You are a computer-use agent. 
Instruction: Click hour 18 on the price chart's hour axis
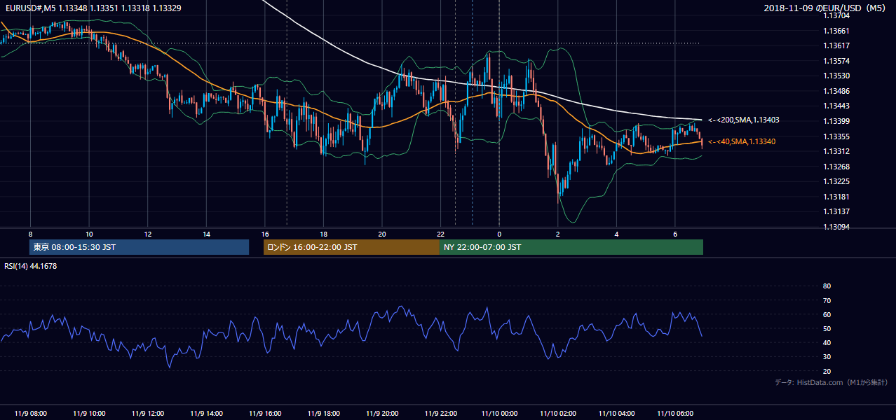(323, 234)
